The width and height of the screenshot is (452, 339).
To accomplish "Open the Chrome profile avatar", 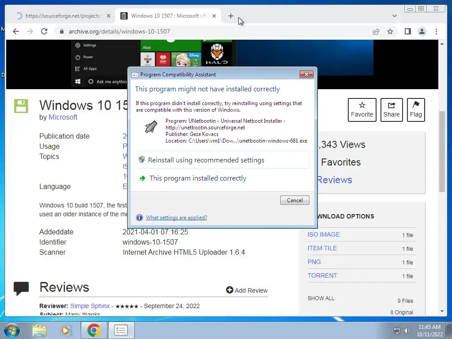I will click(x=422, y=31).
